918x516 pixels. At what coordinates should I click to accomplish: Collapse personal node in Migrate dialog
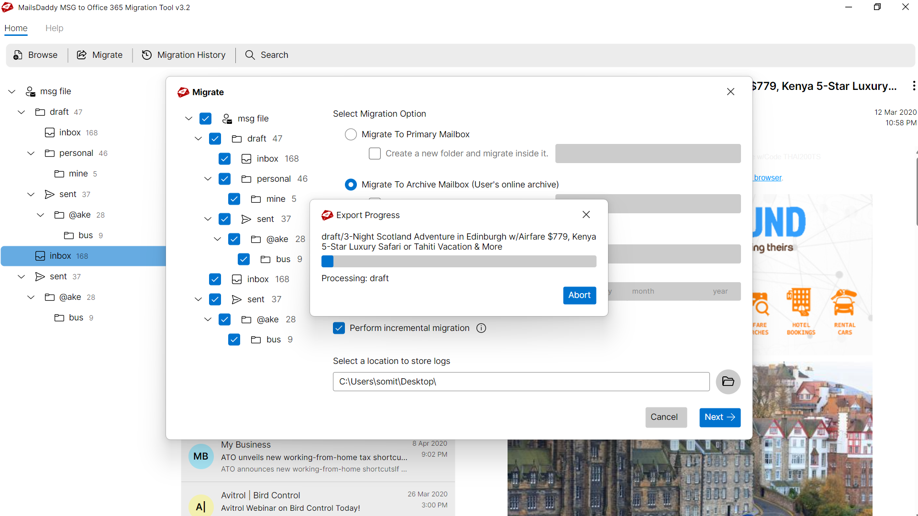[208, 179]
